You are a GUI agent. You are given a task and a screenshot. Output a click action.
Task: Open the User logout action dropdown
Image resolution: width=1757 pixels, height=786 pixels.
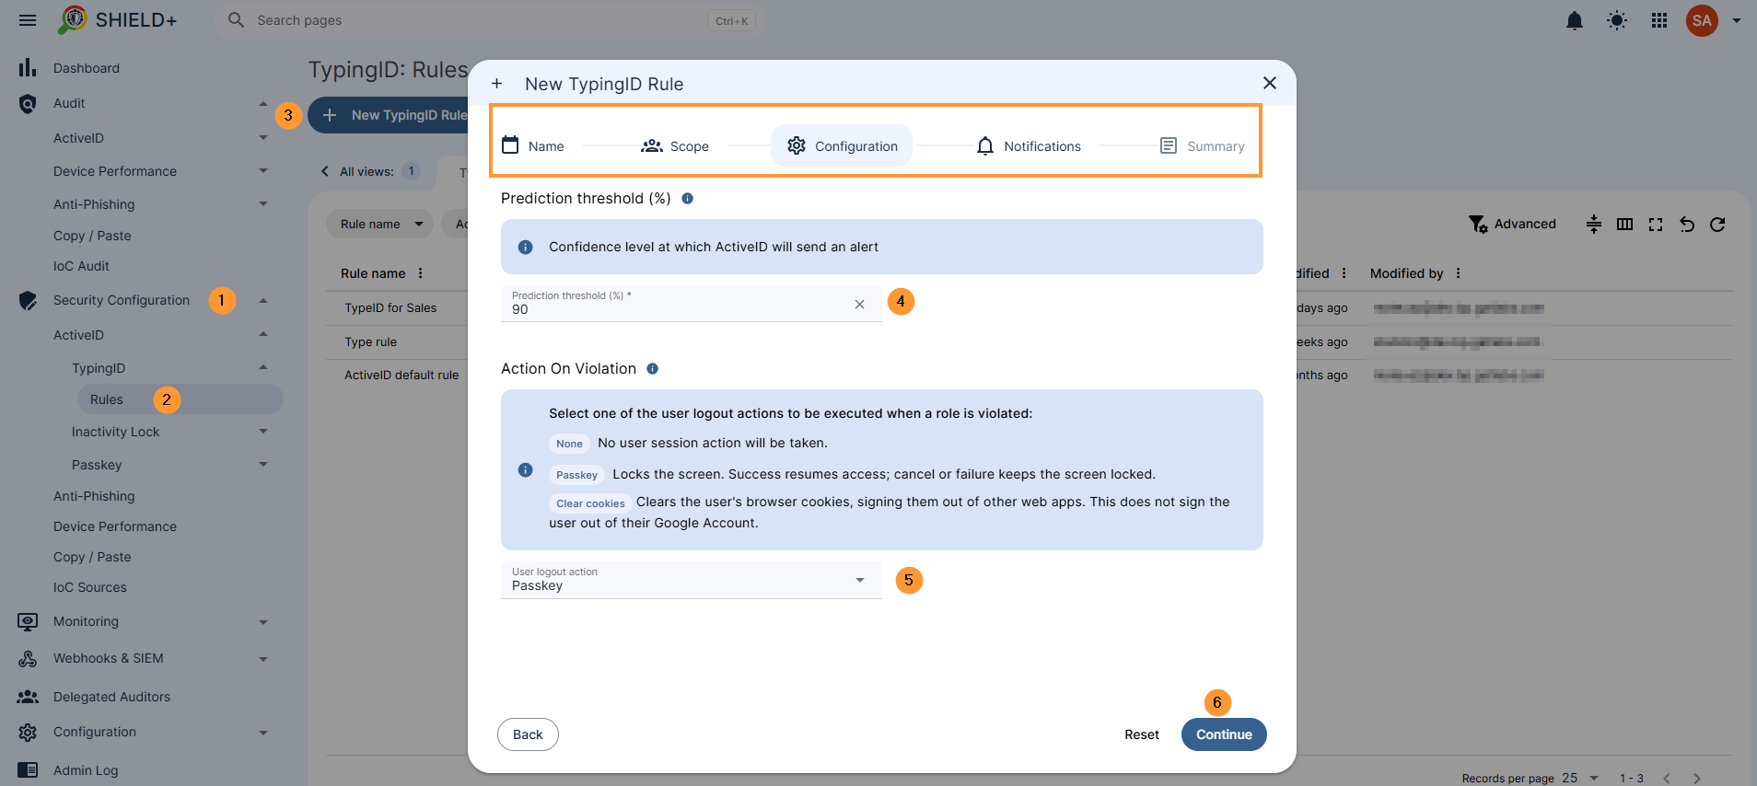[691, 580]
